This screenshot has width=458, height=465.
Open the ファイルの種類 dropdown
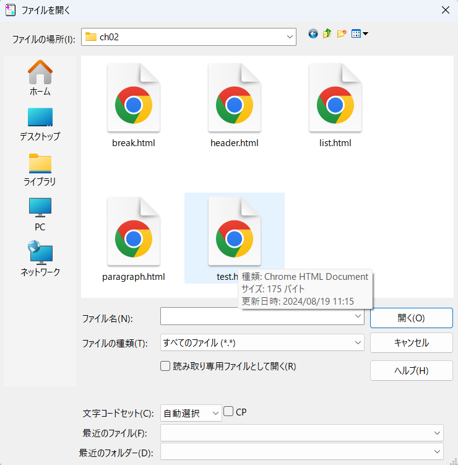coord(358,342)
